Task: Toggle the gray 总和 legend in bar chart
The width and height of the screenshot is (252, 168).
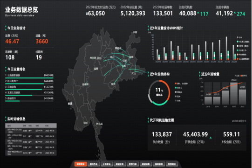Action: 239,37
